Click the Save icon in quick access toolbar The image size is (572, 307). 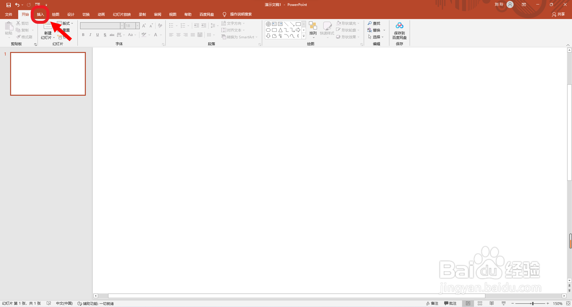(x=9, y=5)
